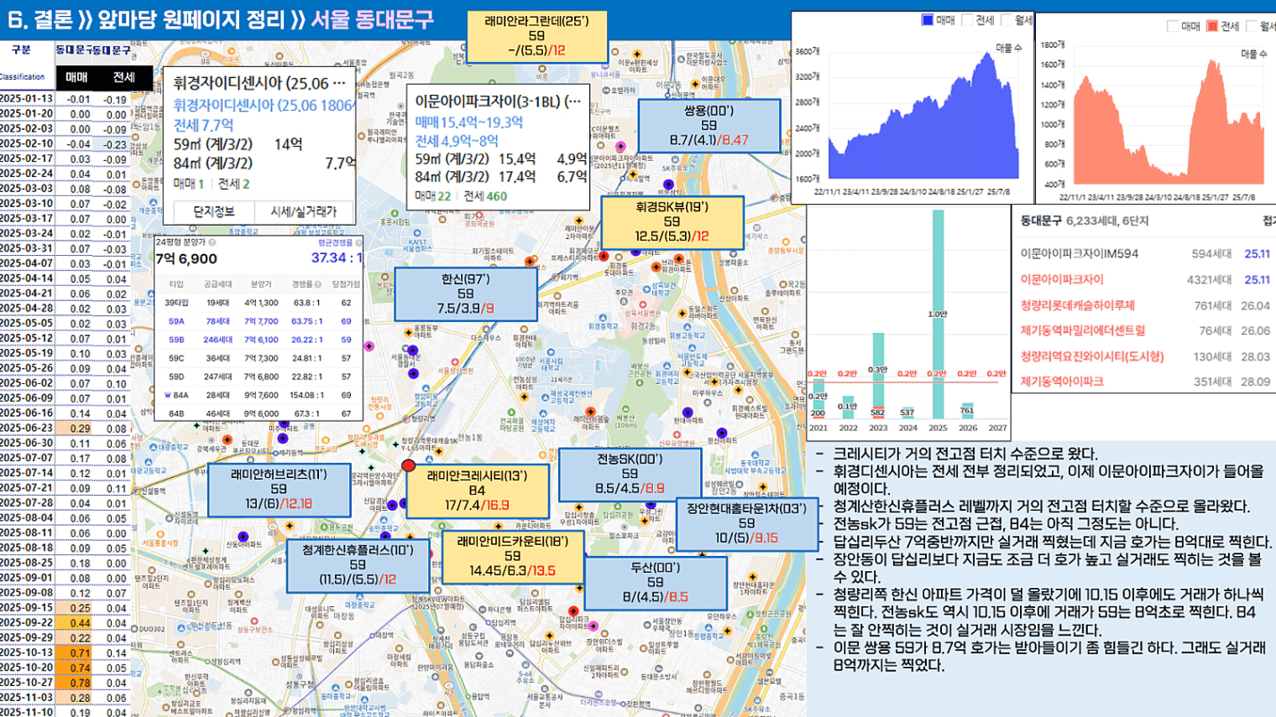Select the 래미안허브리츠(11') label box
The height and width of the screenshot is (717, 1276).
[x=279, y=490]
